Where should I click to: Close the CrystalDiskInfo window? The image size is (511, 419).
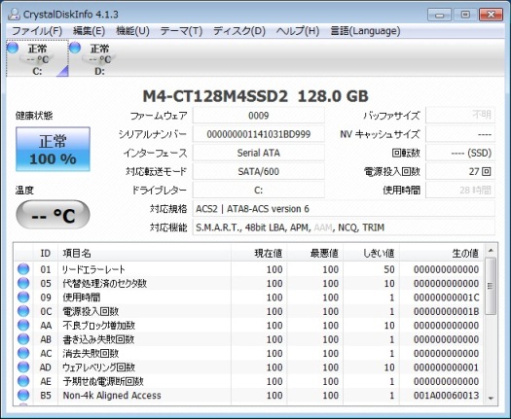click(491, 15)
